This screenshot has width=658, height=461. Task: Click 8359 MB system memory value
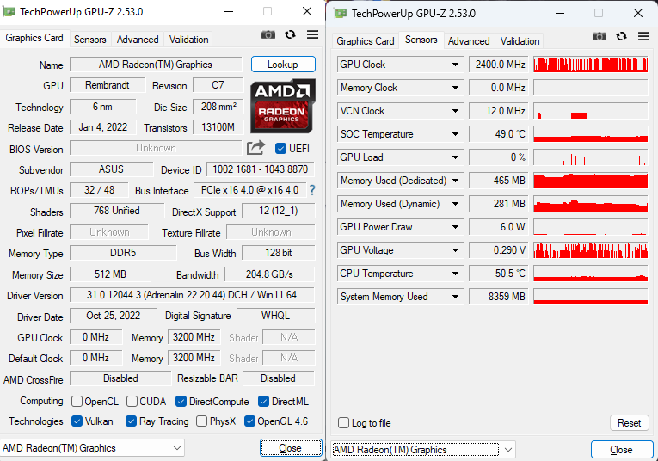498,297
